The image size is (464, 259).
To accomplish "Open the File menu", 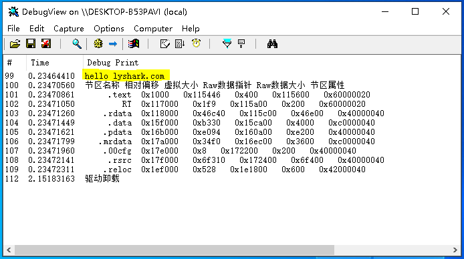I will [13, 29].
